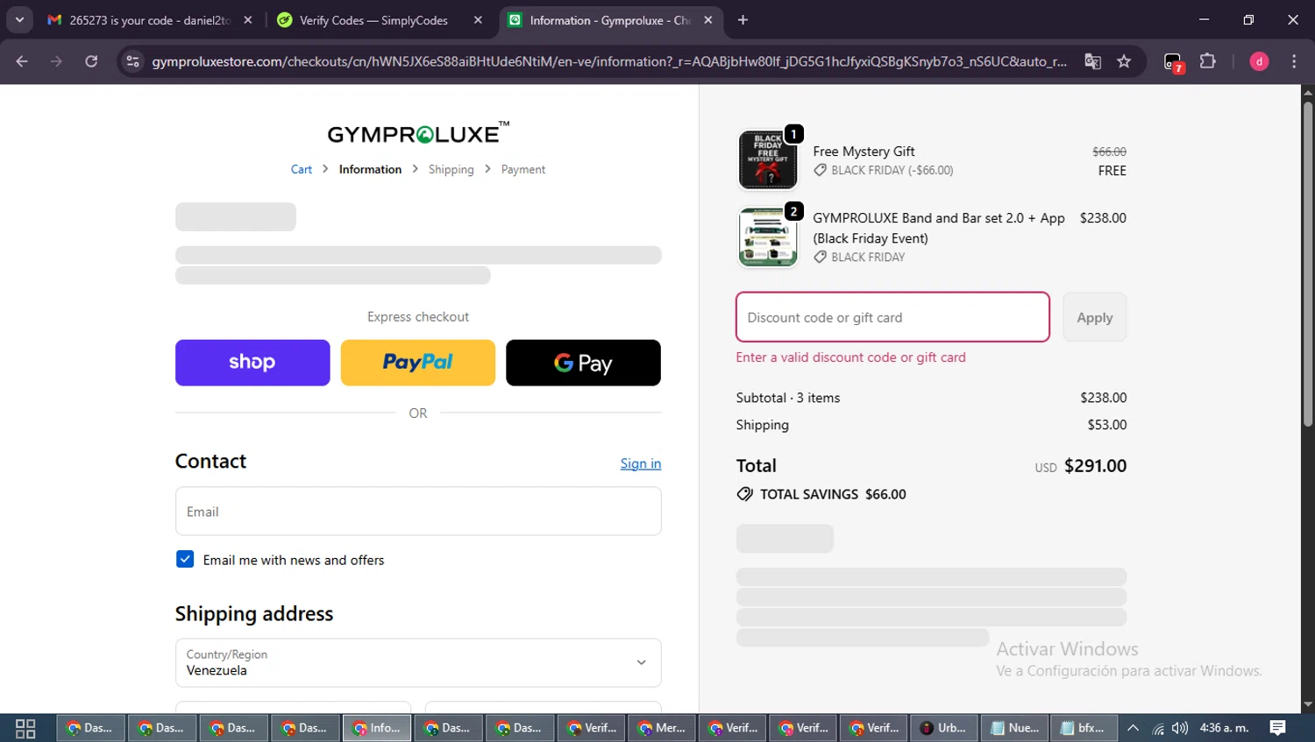
Task: Switch to the 'Info...' Chrome taskbar window
Action: point(377,728)
